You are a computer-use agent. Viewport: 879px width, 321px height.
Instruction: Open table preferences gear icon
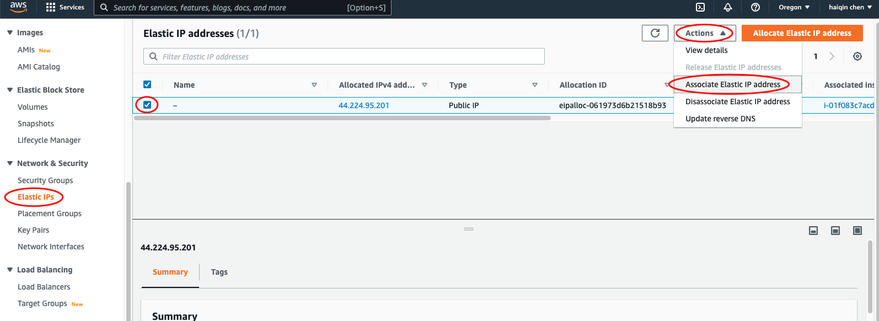pos(857,56)
